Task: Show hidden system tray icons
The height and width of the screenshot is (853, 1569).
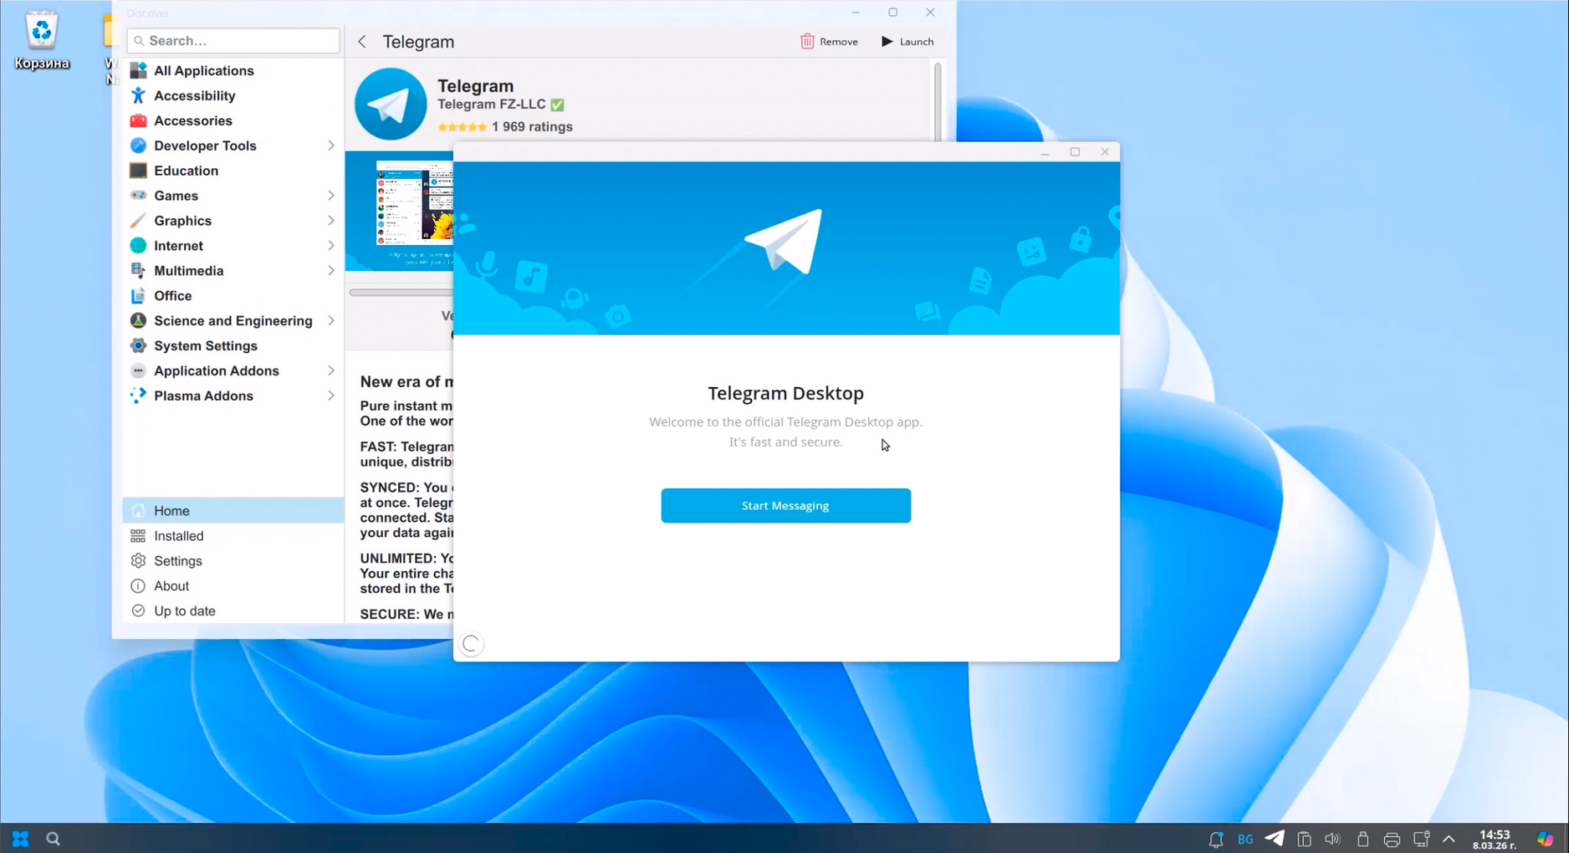Action: point(1449,839)
